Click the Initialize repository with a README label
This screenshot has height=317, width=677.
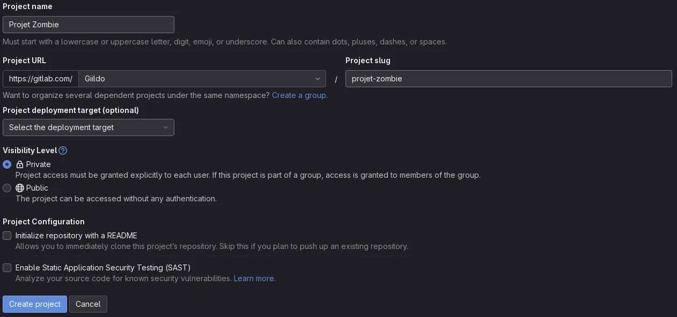pyautogui.click(x=76, y=236)
